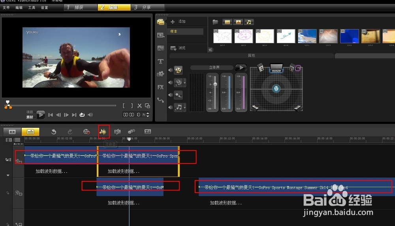The image size is (395, 226).
Task: Expand tracks with the down triangle arrow
Action: point(8,175)
